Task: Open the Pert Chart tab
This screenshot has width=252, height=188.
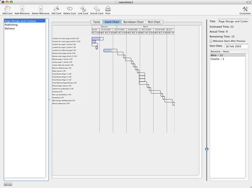Action: (154, 22)
